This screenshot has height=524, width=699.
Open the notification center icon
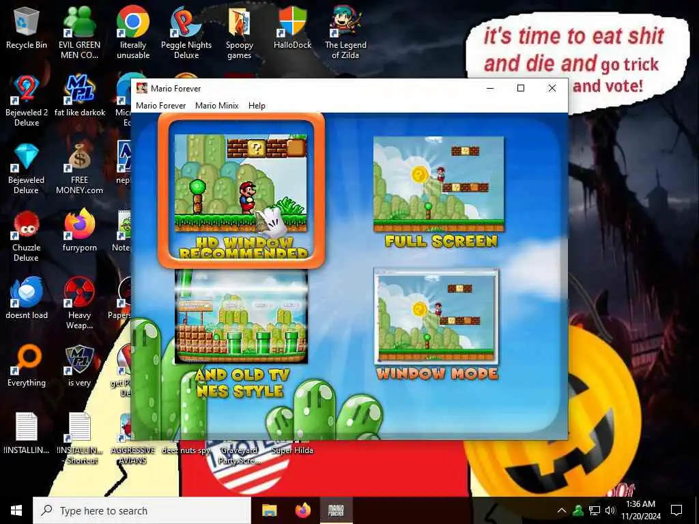point(676,510)
